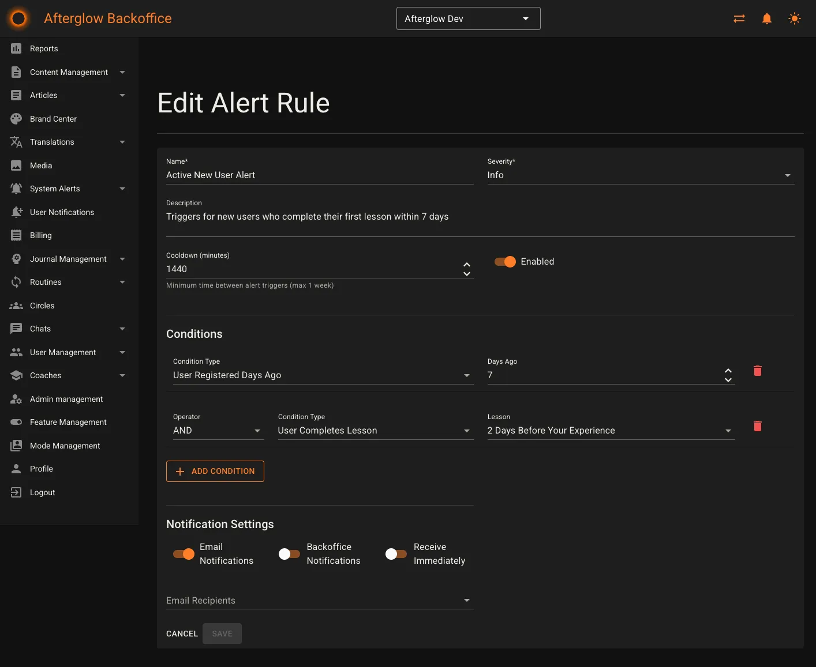Image resolution: width=816 pixels, height=667 pixels.
Task: Click the ADD CONDITION button
Action: [215, 471]
